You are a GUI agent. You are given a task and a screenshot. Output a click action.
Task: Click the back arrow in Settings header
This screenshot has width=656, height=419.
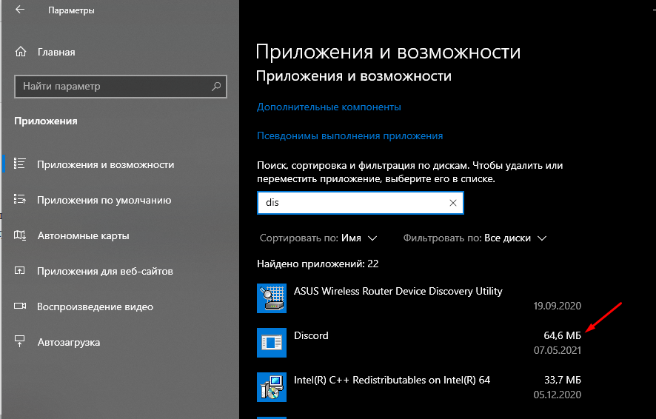click(20, 11)
